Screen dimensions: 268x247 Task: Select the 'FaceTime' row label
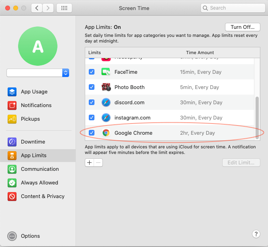(x=126, y=72)
